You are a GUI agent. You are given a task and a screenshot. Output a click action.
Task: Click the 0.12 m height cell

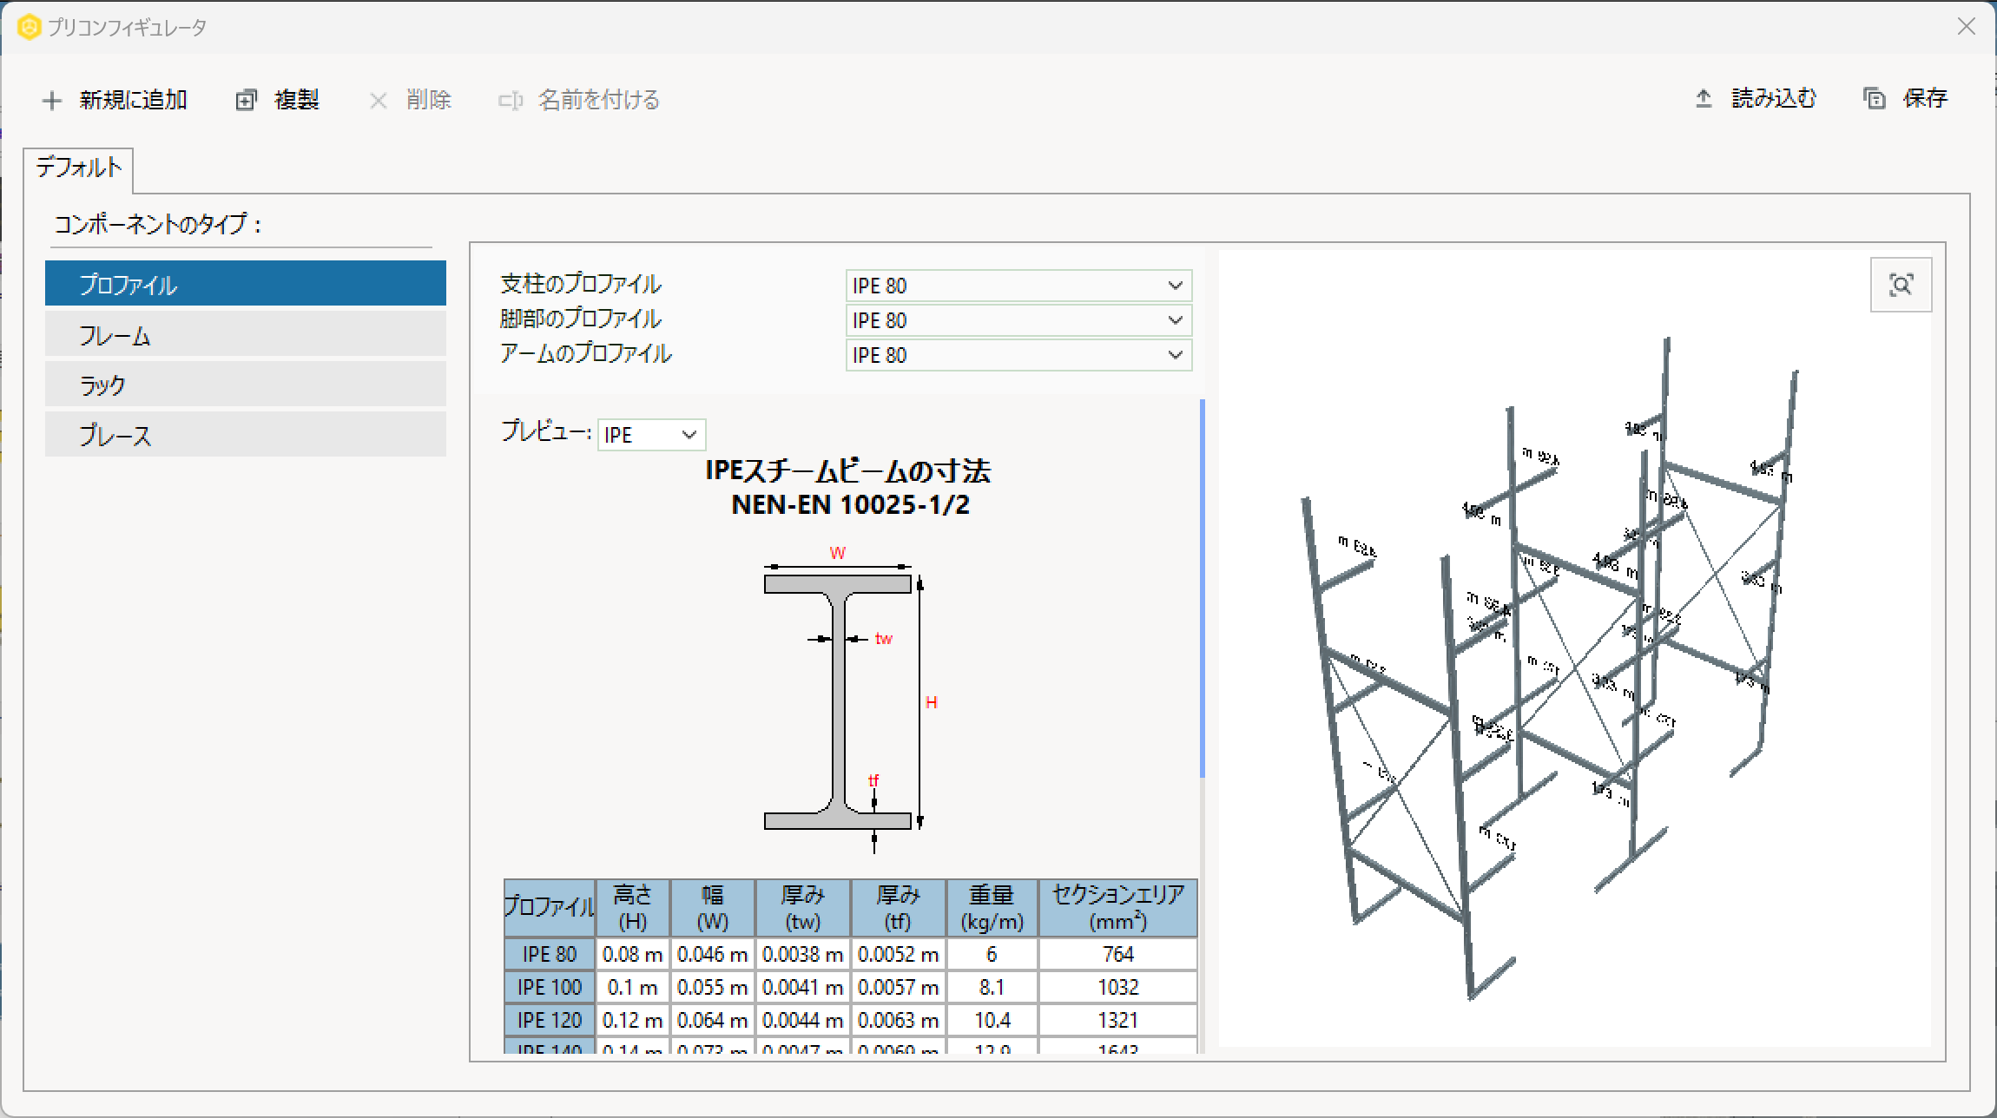click(633, 1020)
